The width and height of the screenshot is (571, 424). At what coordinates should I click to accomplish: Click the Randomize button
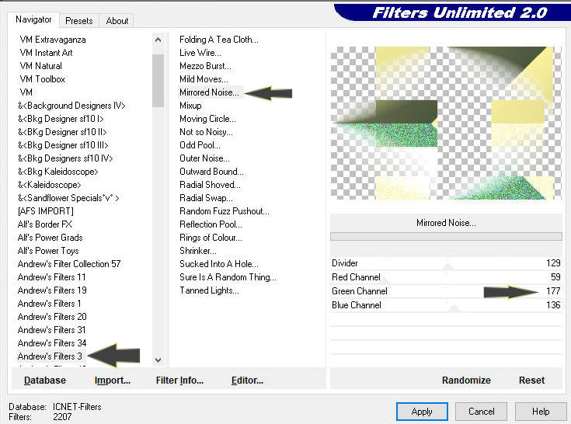coord(466,381)
